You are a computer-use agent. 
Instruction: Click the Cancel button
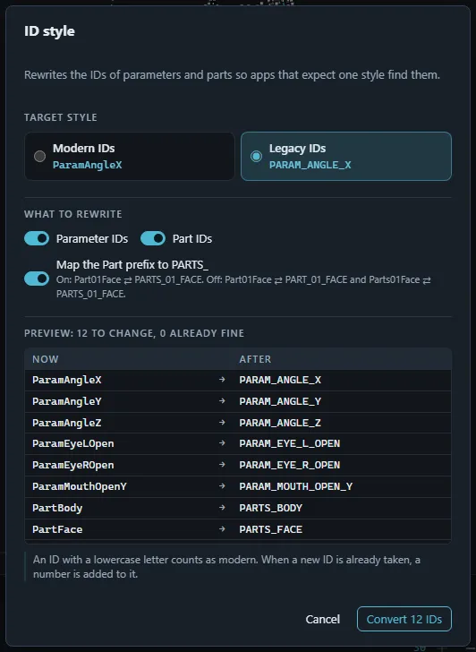coord(323,619)
